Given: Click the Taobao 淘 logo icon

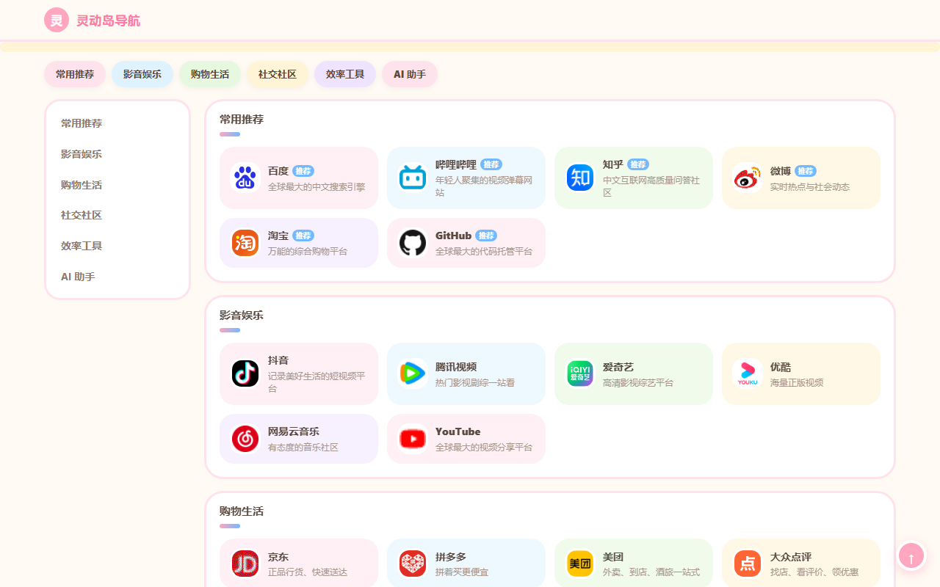Looking at the screenshot, I should [245, 243].
